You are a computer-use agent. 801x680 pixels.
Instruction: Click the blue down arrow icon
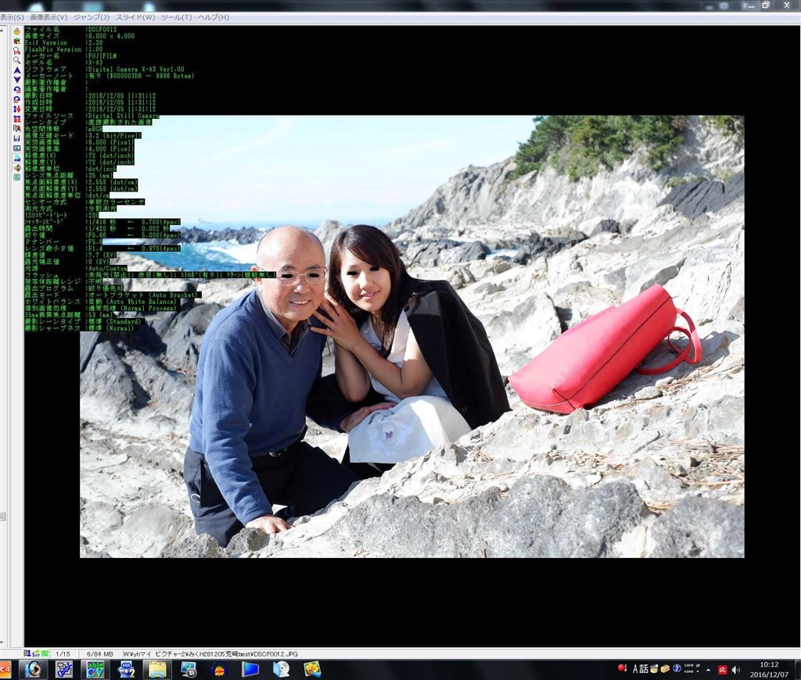[16, 80]
